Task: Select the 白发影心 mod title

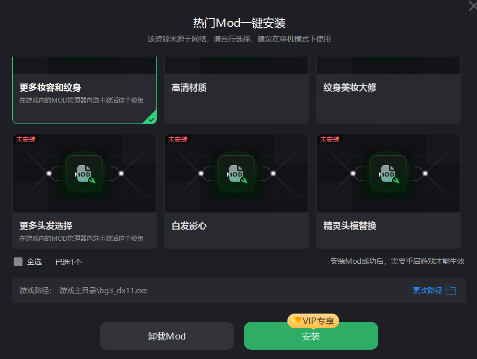Action: [189, 226]
